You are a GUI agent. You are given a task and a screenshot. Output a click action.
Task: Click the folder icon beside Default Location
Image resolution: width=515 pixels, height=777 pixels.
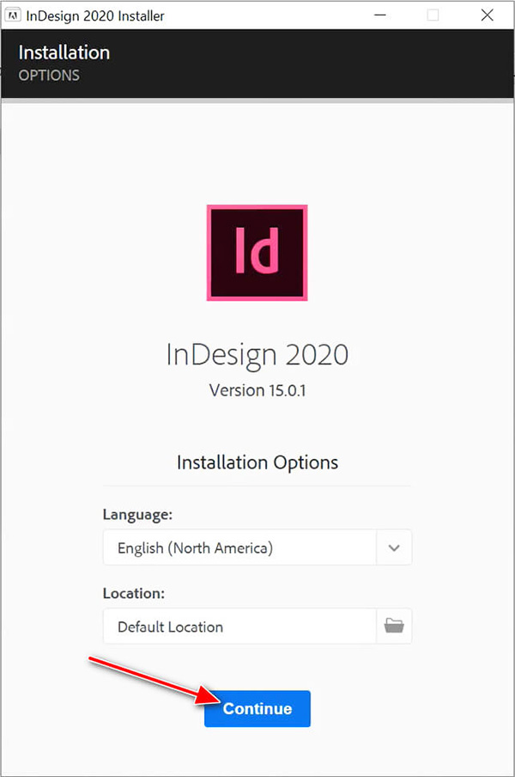click(394, 626)
